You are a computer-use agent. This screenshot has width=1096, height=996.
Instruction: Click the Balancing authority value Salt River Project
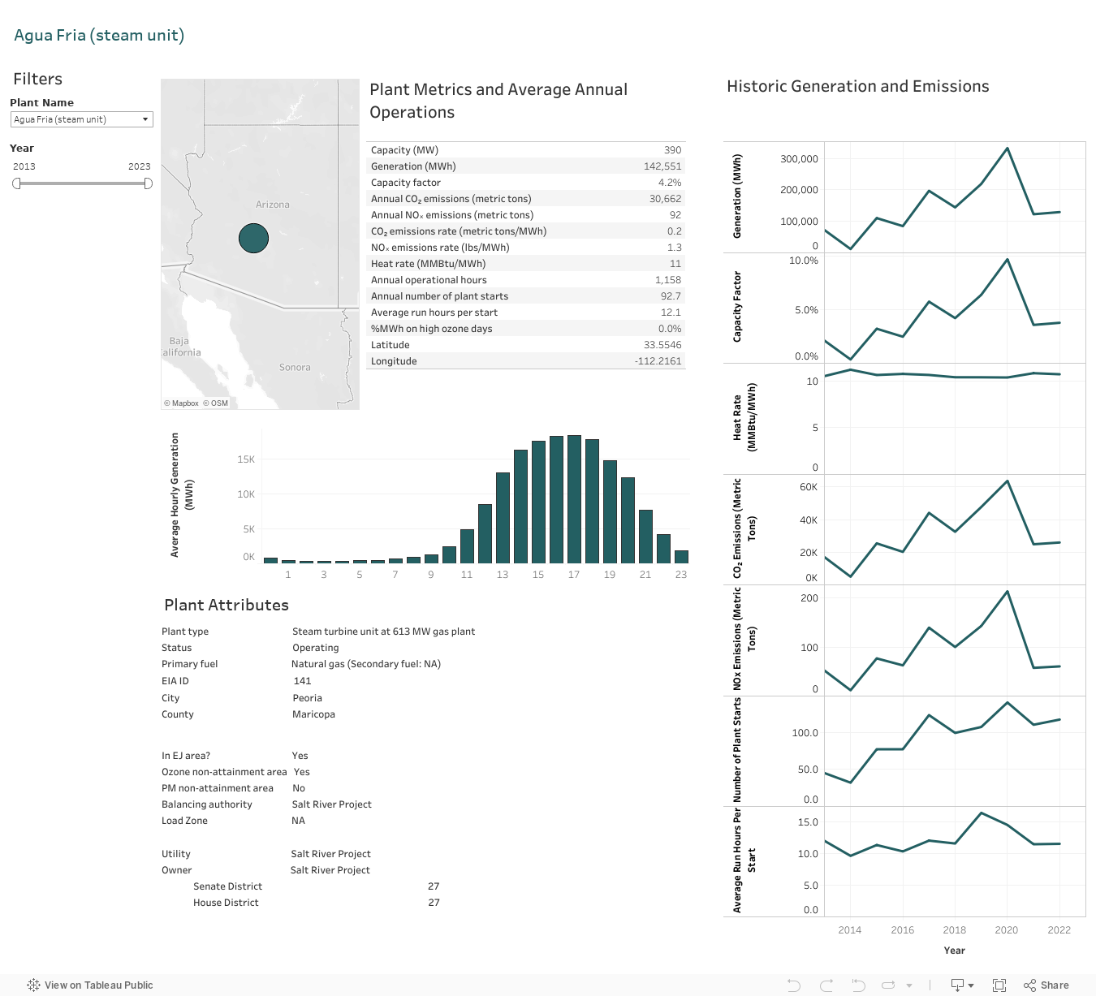pos(331,804)
